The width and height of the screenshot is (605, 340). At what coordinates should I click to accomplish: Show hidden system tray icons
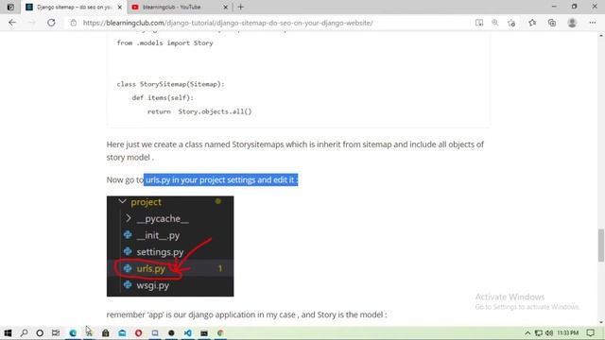(x=527, y=332)
